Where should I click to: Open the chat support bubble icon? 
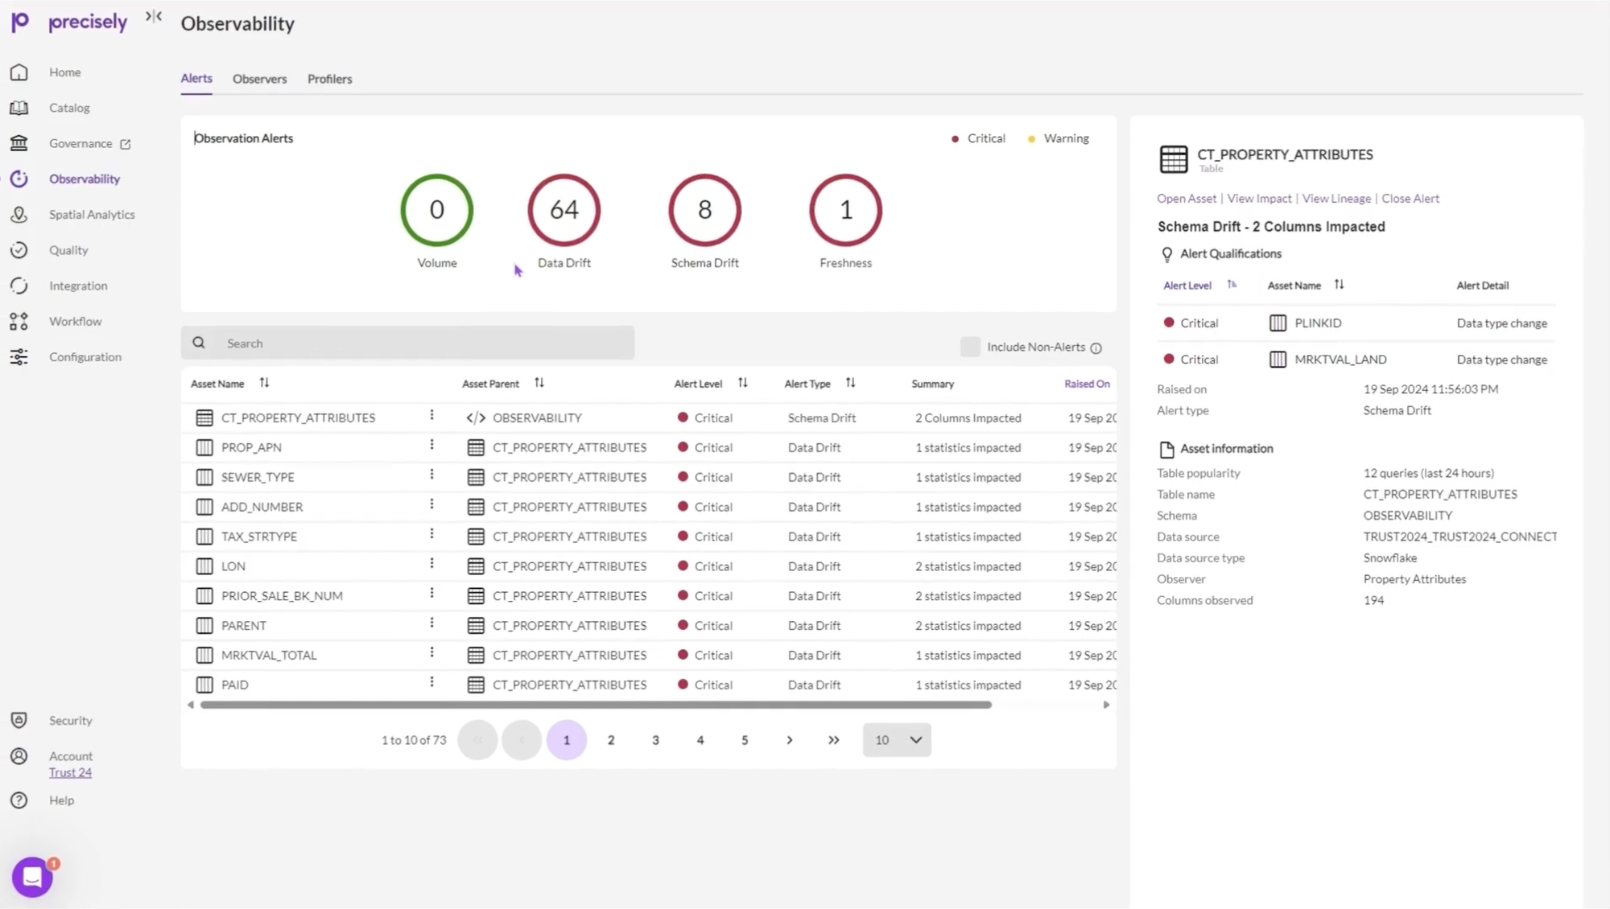[32, 877]
